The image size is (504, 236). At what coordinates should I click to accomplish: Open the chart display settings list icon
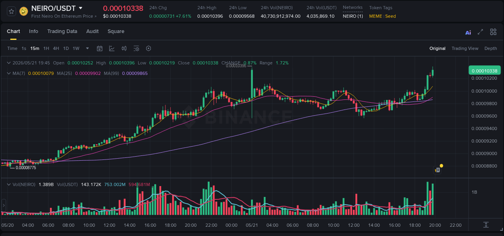click(x=136, y=48)
